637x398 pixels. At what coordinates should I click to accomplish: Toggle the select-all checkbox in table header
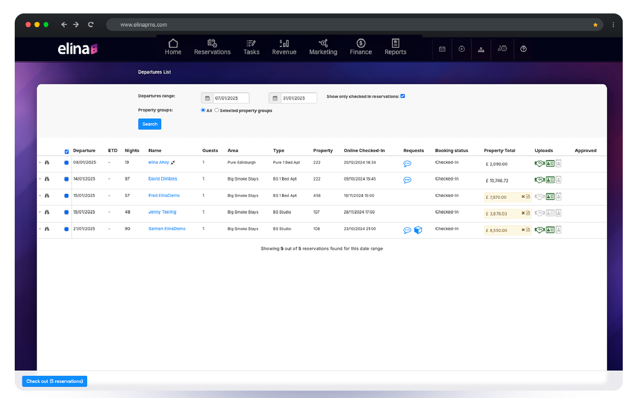pos(66,152)
